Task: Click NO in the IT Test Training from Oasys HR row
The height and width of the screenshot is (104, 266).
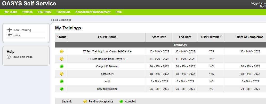Action: click(211, 59)
